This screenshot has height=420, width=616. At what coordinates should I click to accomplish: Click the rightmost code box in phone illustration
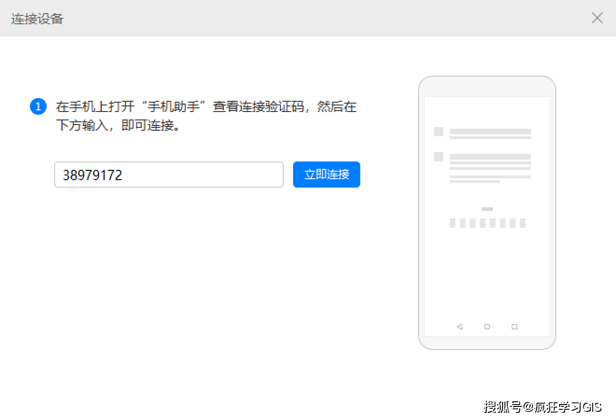coord(522,223)
